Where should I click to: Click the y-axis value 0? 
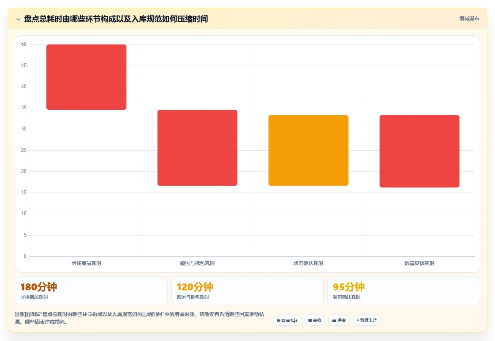[25, 256]
